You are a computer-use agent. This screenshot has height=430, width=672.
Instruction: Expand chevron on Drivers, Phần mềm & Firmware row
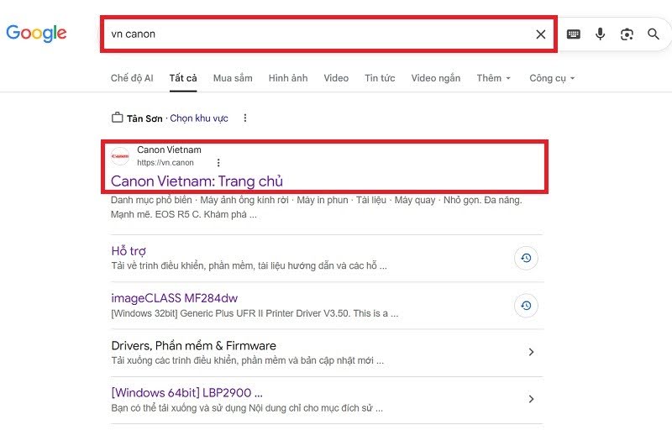pos(531,352)
